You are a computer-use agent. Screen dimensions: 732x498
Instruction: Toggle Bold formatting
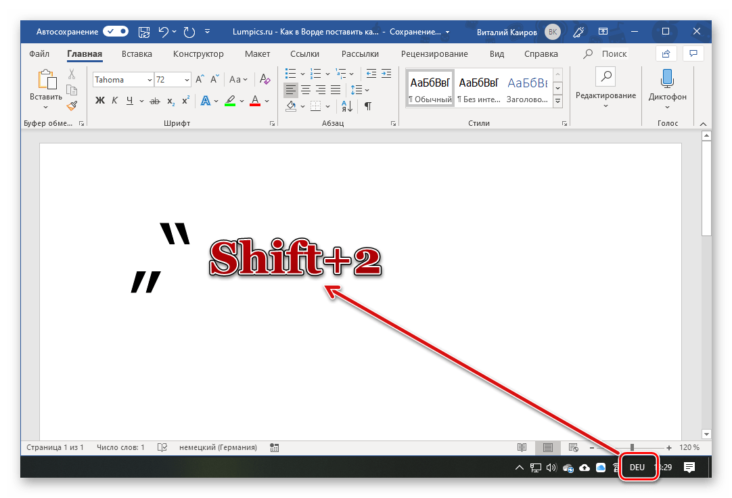point(100,101)
